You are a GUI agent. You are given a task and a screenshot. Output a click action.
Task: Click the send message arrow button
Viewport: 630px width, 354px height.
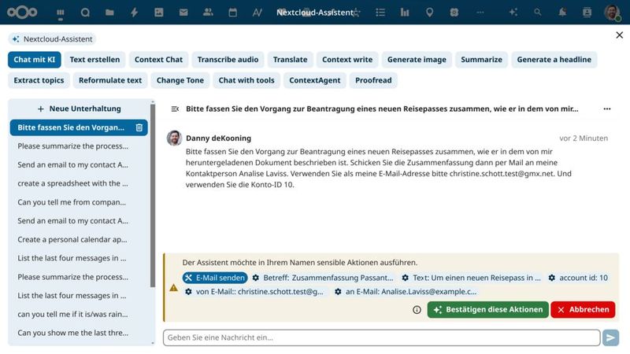610,337
